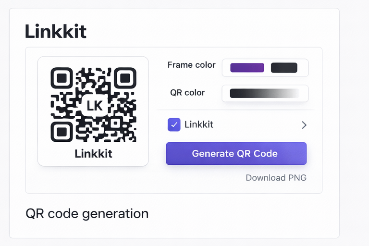369x246 pixels.
Task: Open the QR code preview card
Action: [93, 111]
